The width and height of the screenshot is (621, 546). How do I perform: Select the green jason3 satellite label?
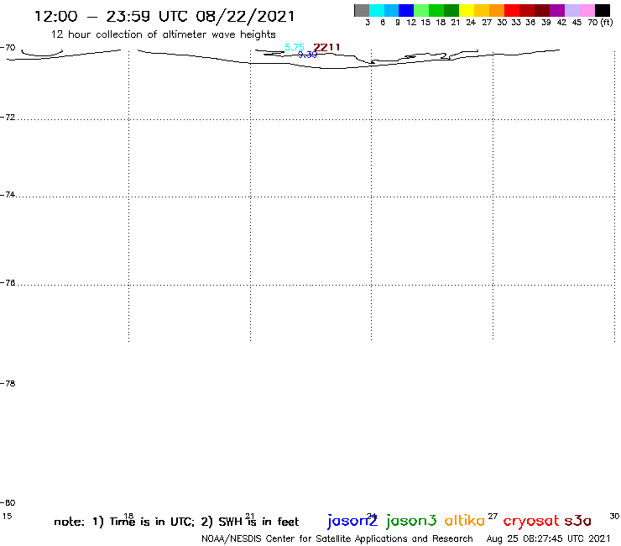tap(411, 521)
